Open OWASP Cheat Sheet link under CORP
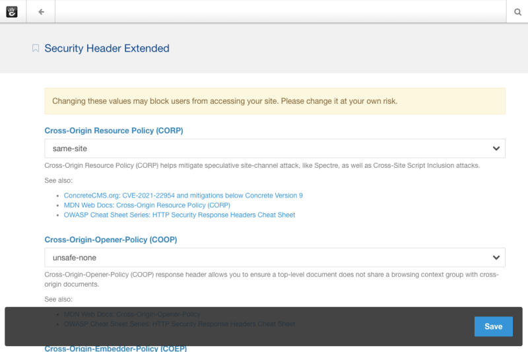Image resolution: width=528 pixels, height=352 pixels. pyautogui.click(x=179, y=215)
